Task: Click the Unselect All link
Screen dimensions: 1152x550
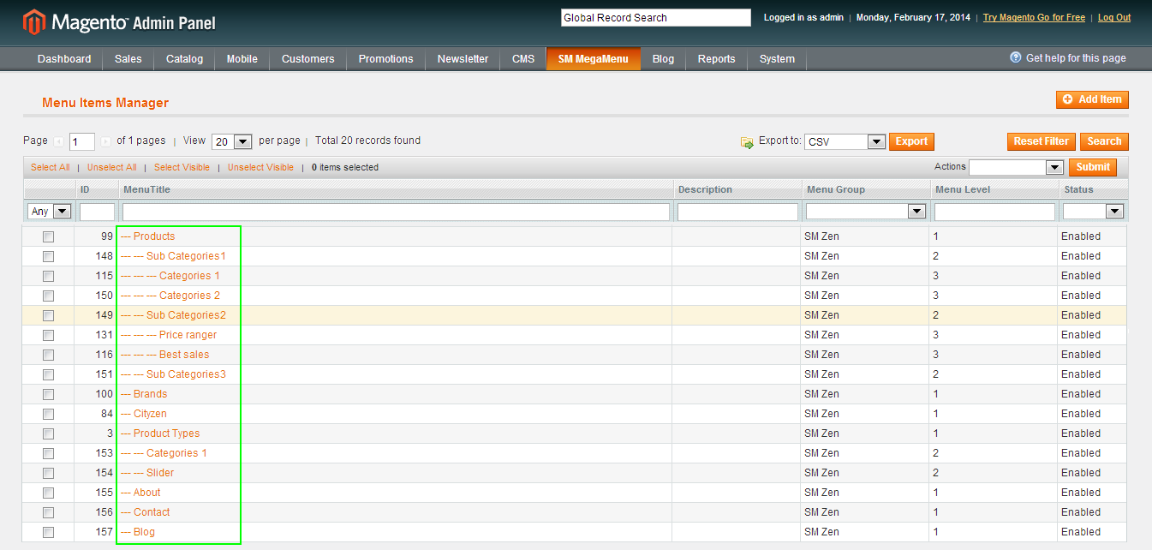Action: (111, 168)
